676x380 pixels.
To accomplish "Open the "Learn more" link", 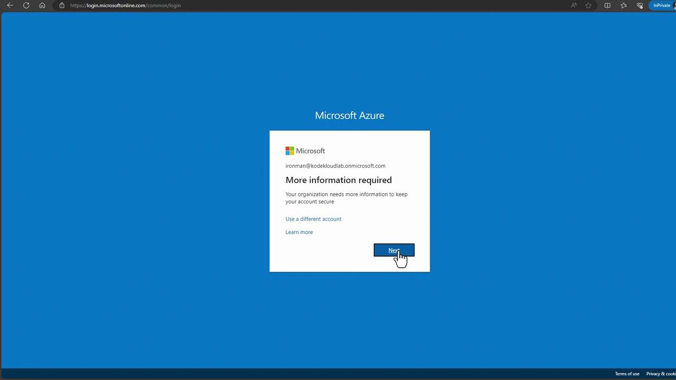I will (299, 232).
